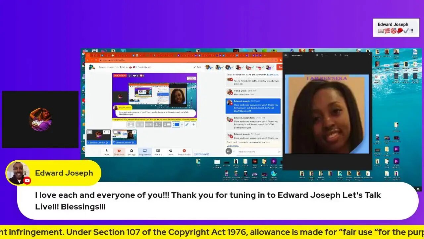Select the solo single-person layout
Image resolution: width=424 pixels, height=239 pixels.
pyautogui.click(x=131, y=124)
